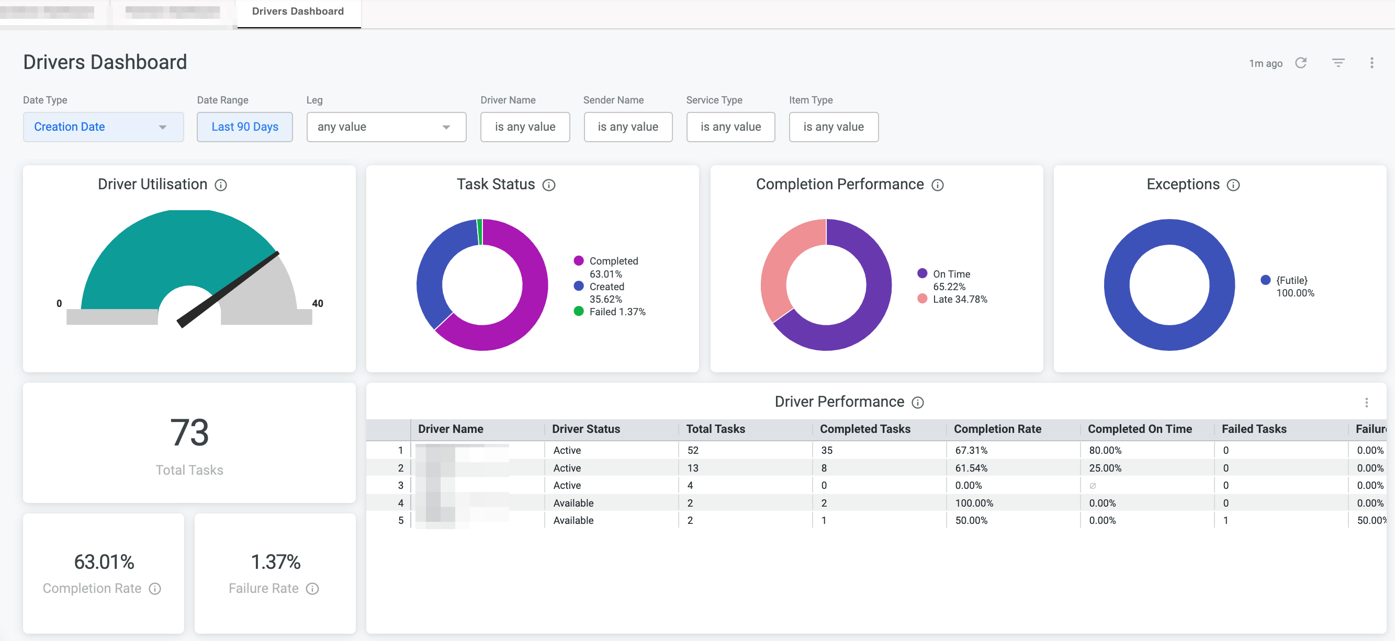This screenshot has height=641, width=1395.
Task: Sort by Driver Name column
Action: pos(451,429)
